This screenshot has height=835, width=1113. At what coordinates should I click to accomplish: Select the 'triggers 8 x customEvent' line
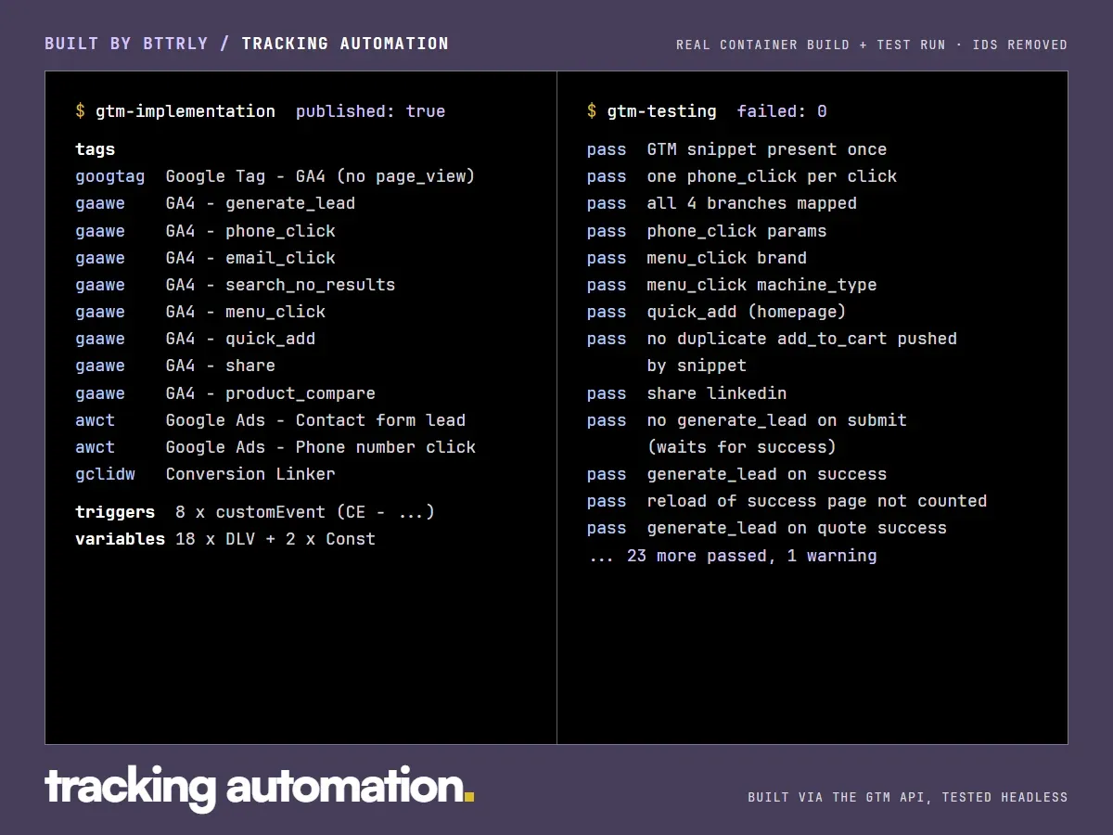tap(255, 512)
